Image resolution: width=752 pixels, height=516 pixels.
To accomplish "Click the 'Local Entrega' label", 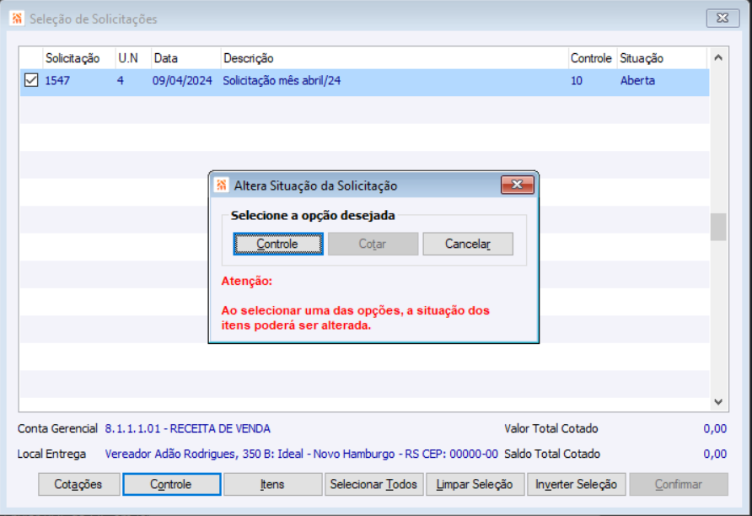I will pos(51,454).
